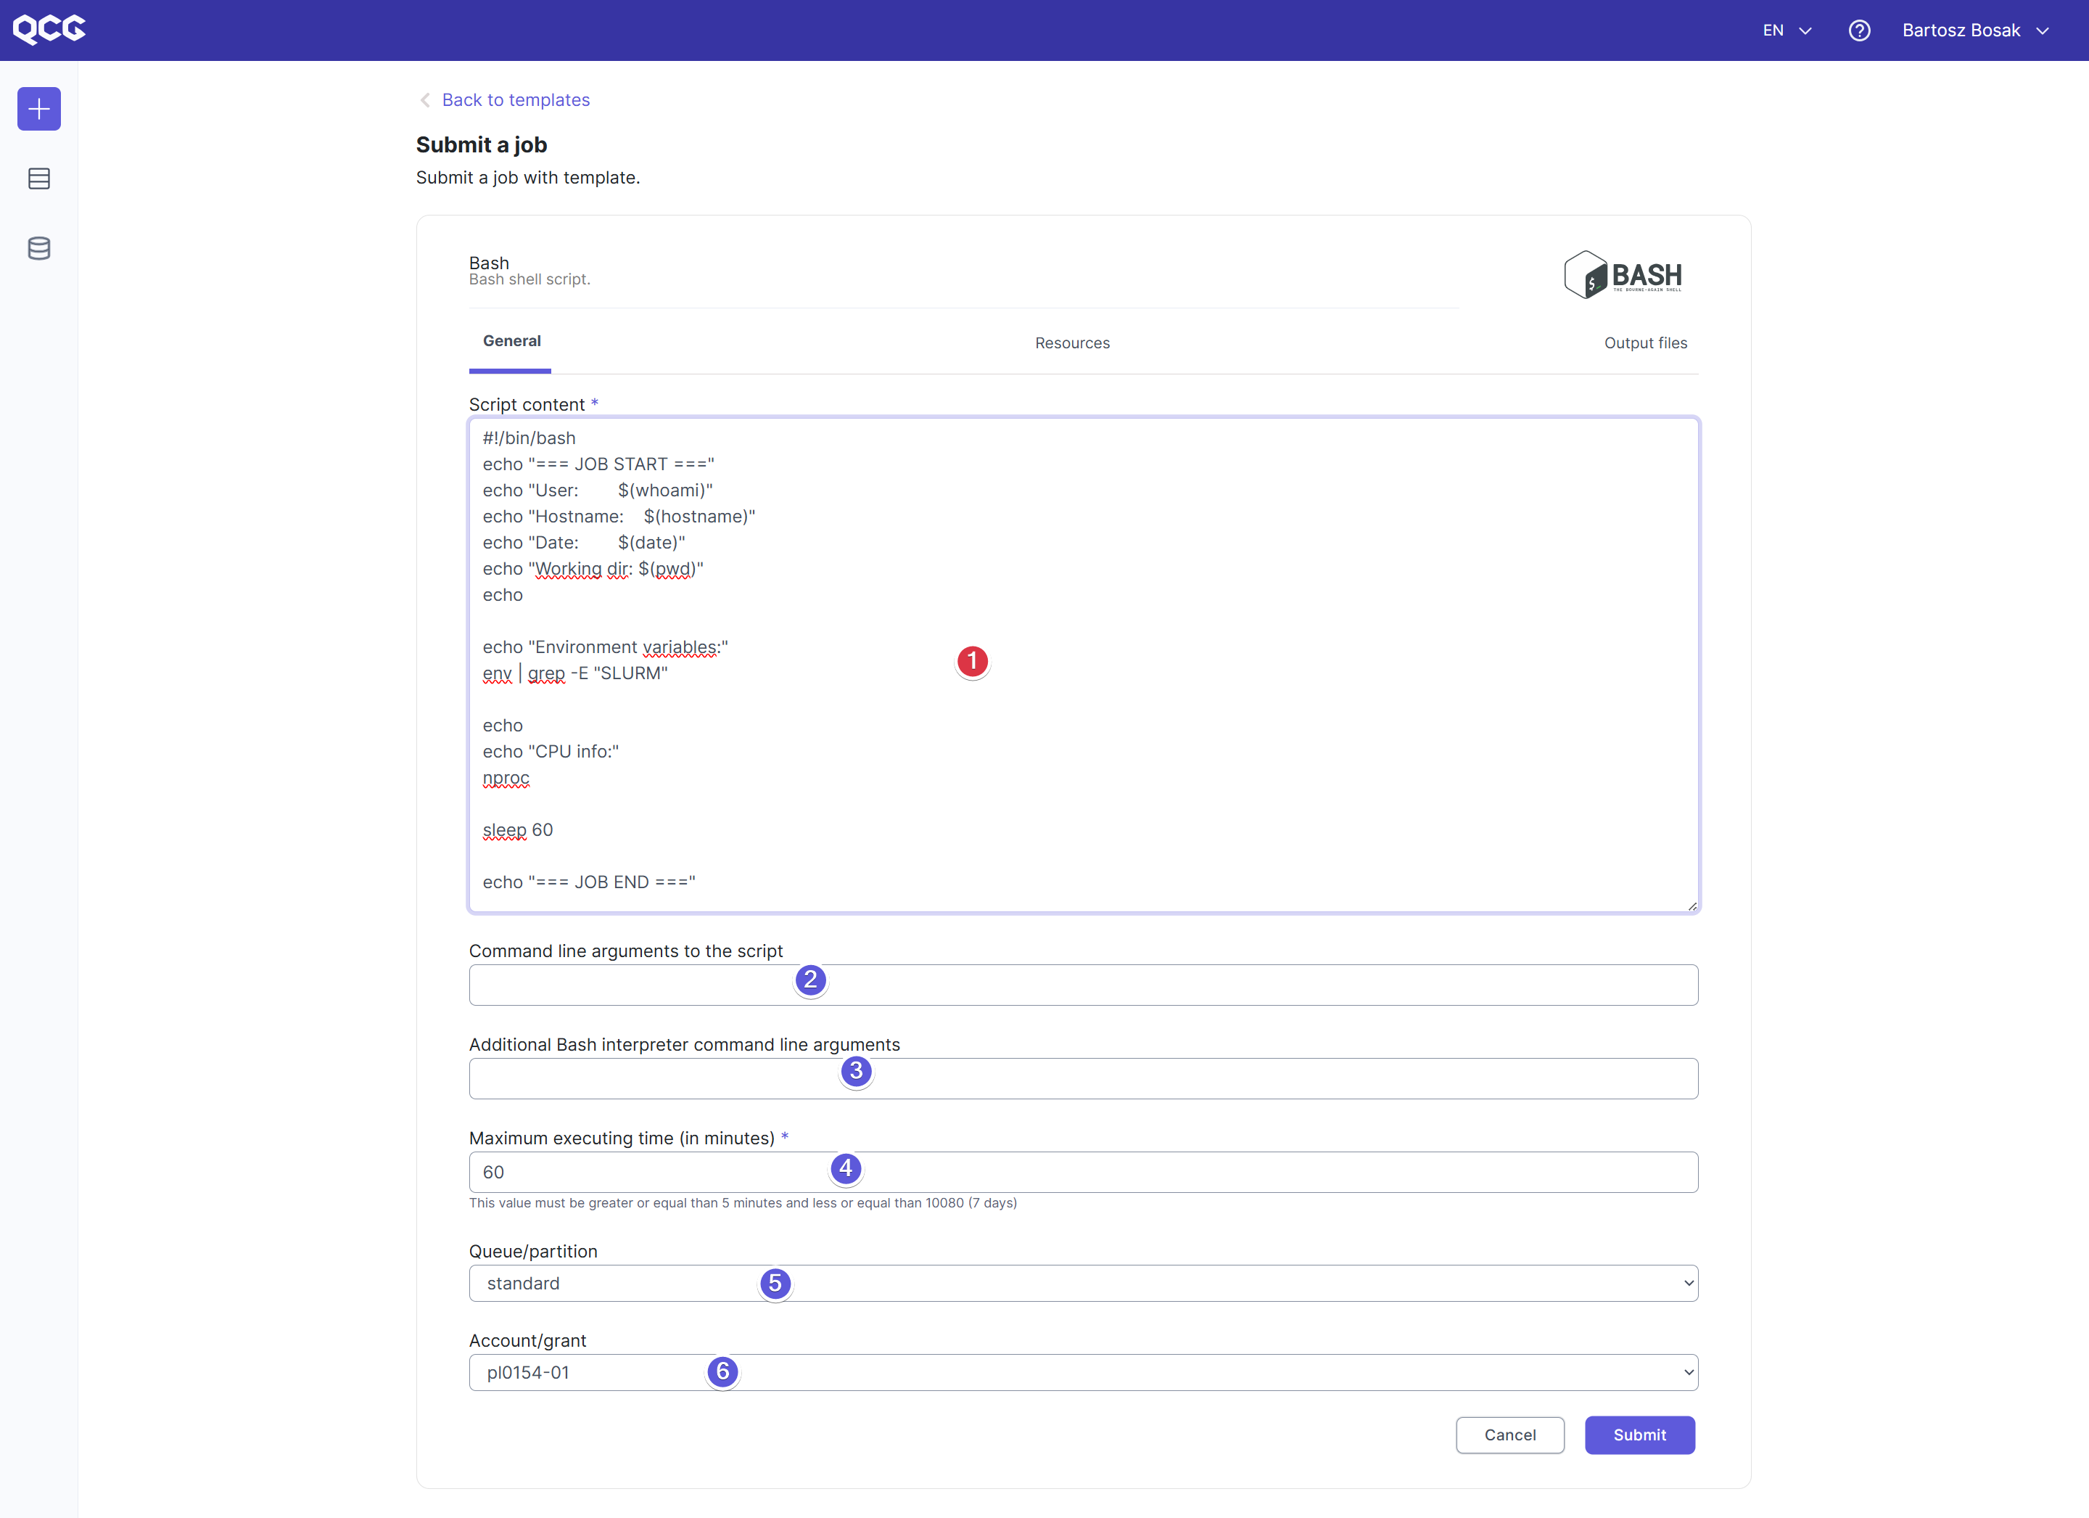Screen dimensions: 2089x1518
Task: Click Command line arguments input field
Action: coord(1083,985)
